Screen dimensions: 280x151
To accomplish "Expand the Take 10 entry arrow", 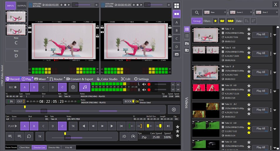I will 275,91.
